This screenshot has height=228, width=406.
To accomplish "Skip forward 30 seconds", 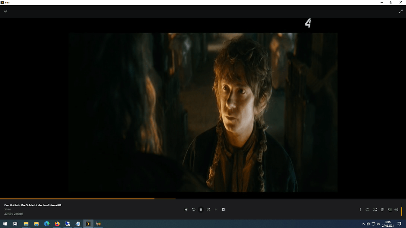I will click(208, 210).
